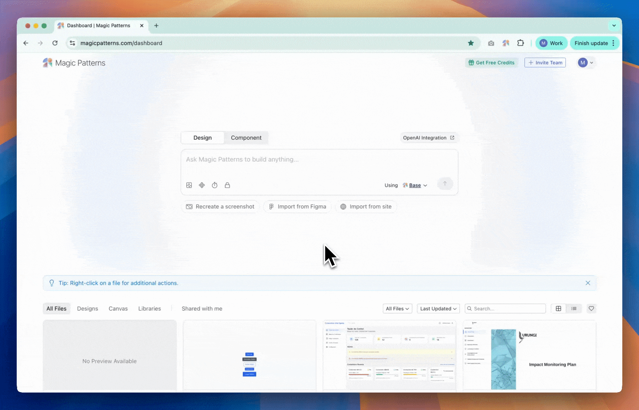Bookmark page with the star icon
The width and height of the screenshot is (639, 410).
[471, 43]
